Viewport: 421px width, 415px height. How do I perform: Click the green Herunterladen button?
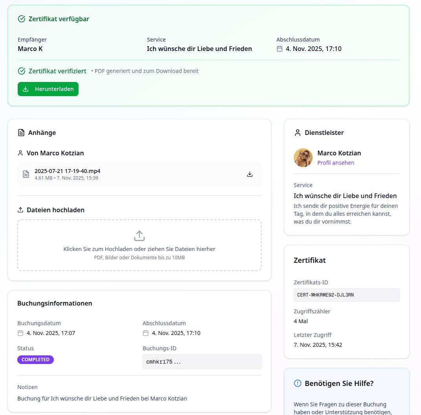(48, 89)
